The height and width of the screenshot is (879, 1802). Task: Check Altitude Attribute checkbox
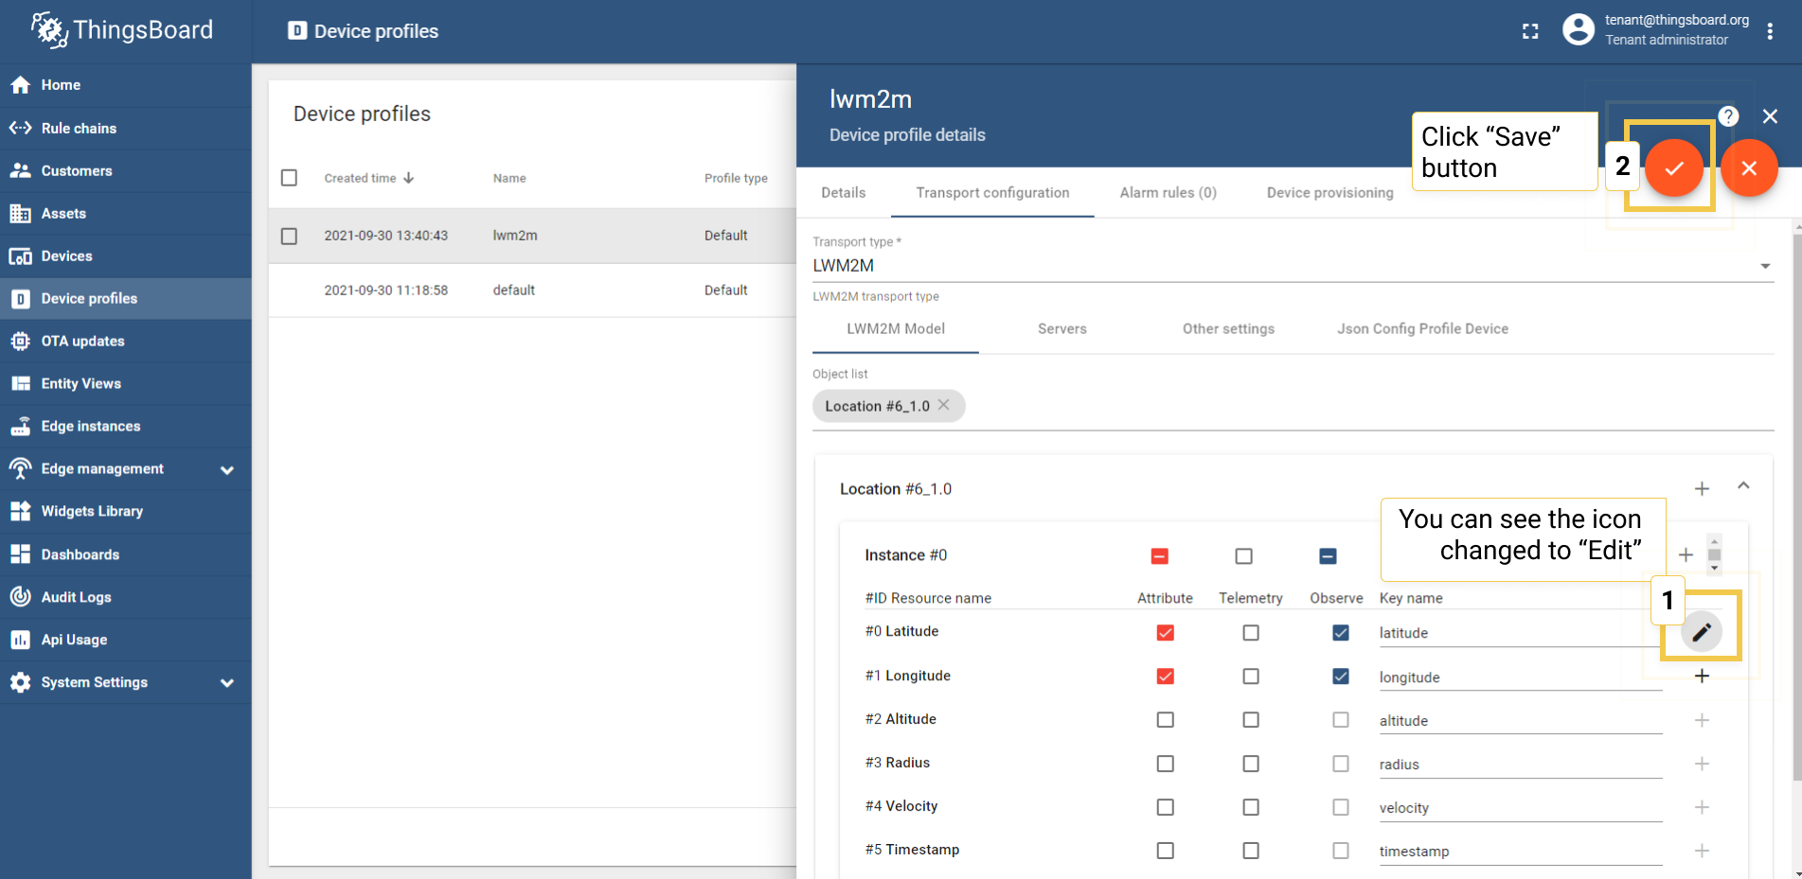(x=1166, y=720)
